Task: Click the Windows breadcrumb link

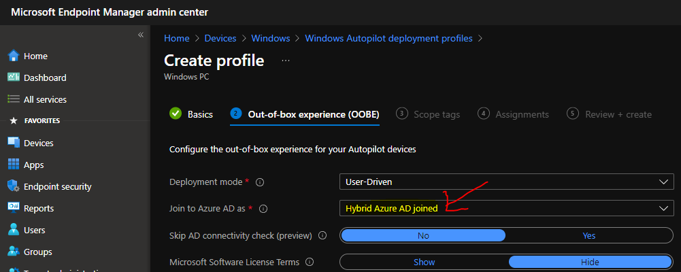Action: coord(271,38)
